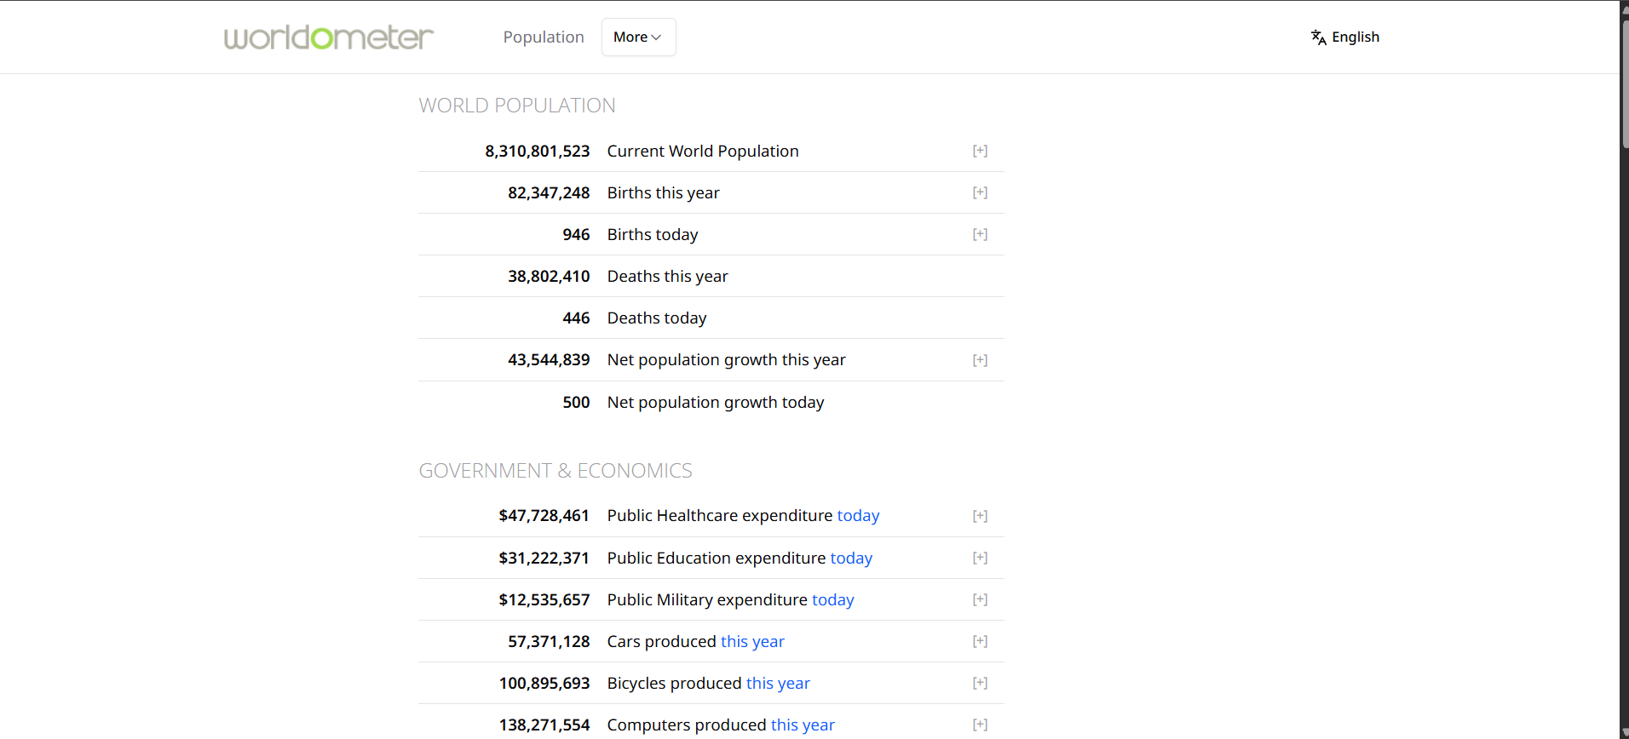Click the GOVERNMENT & ECONOMICS heading

(555, 471)
